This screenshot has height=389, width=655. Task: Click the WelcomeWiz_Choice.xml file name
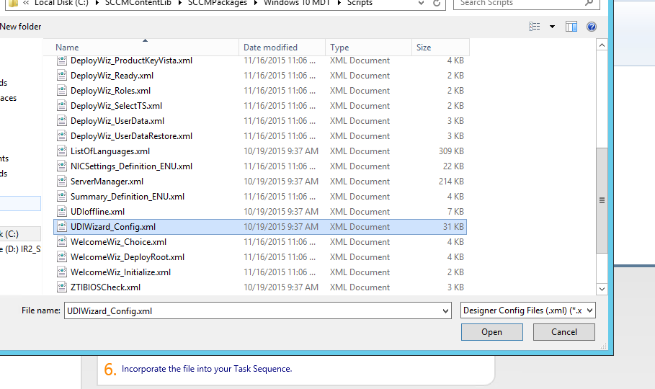[x=118, y=242]
